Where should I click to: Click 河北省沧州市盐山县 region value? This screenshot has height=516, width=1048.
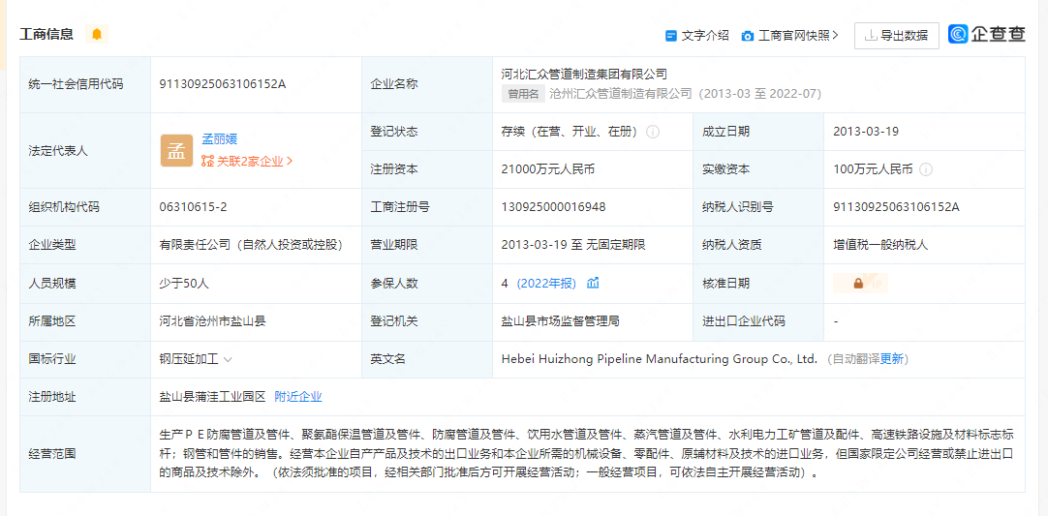point(212,321)
